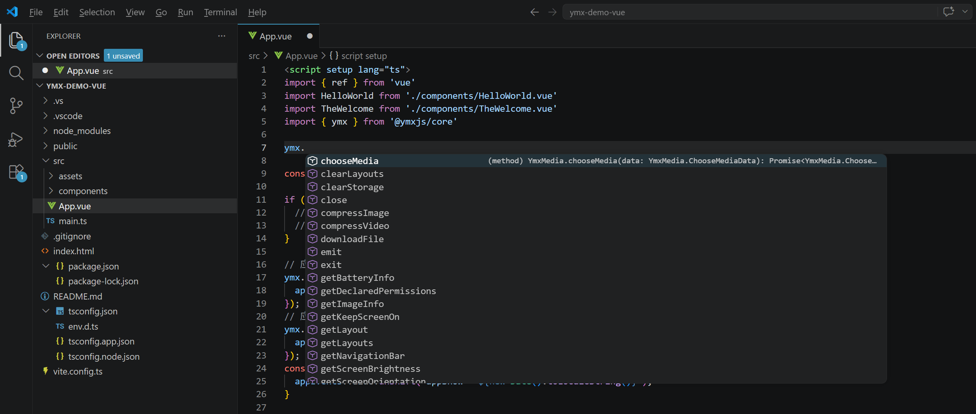Click the index.html file icon
The image size is (976, 414).
[x=45, y=251]
